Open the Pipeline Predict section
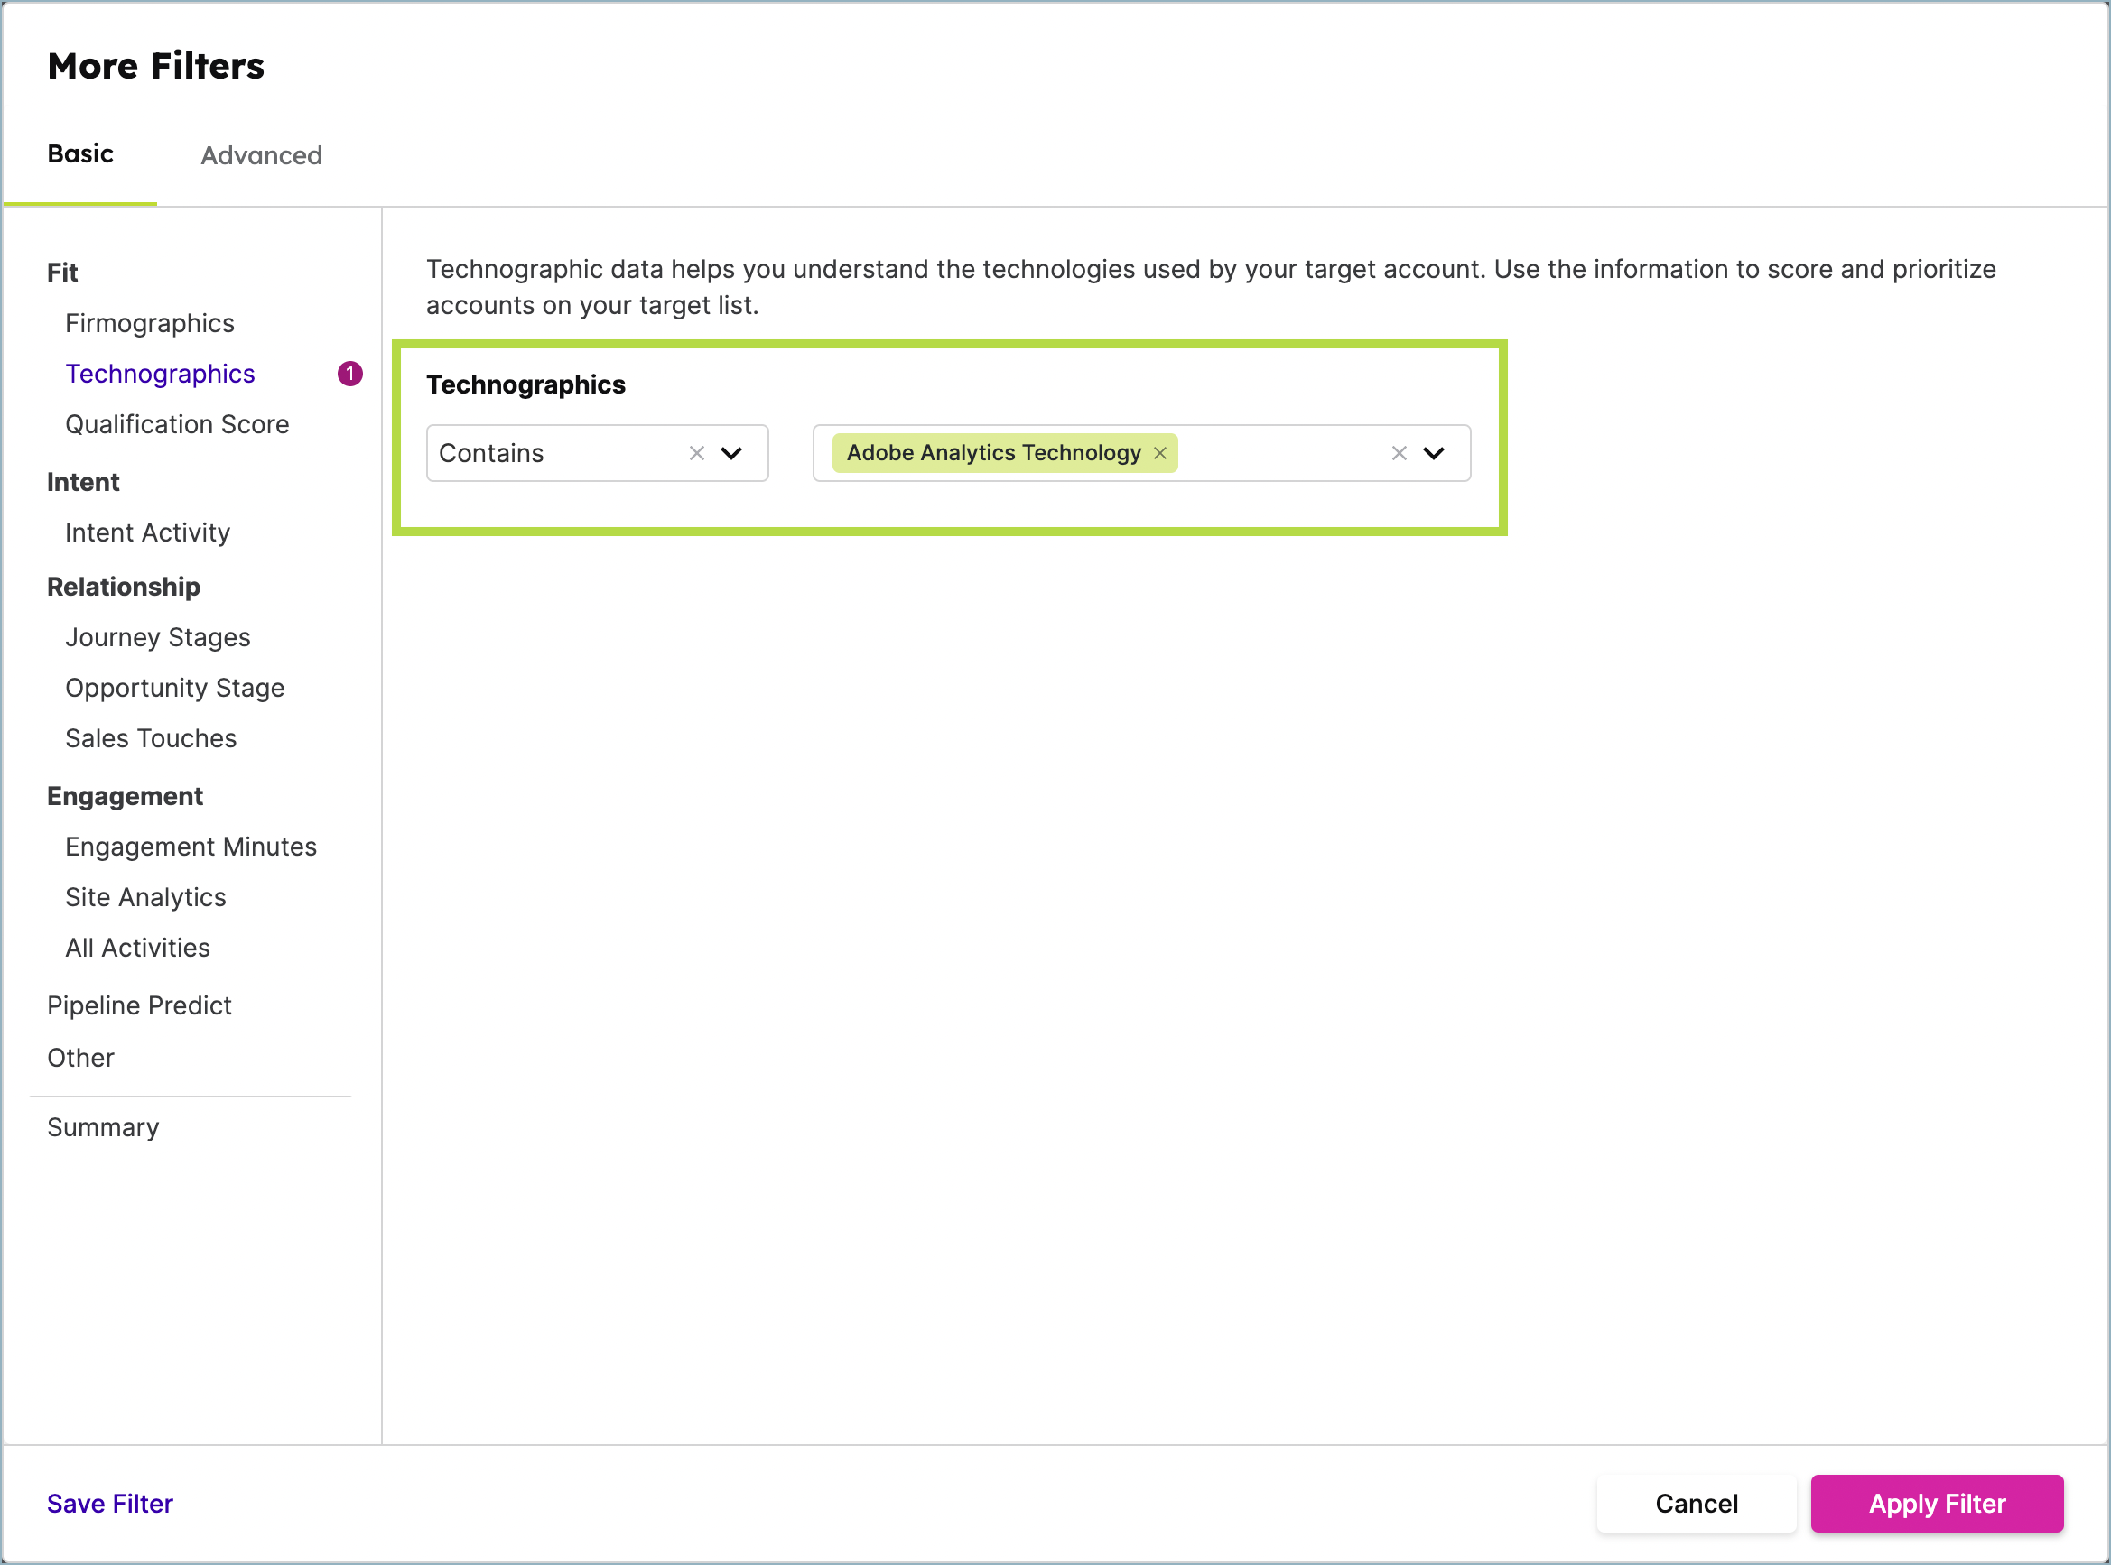 pyautogui.click(x=138, y=1005)
